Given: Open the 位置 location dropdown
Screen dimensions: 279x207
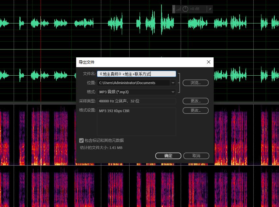Looking at the screenshot, I should pyautogui.click(x=173, y=83).
